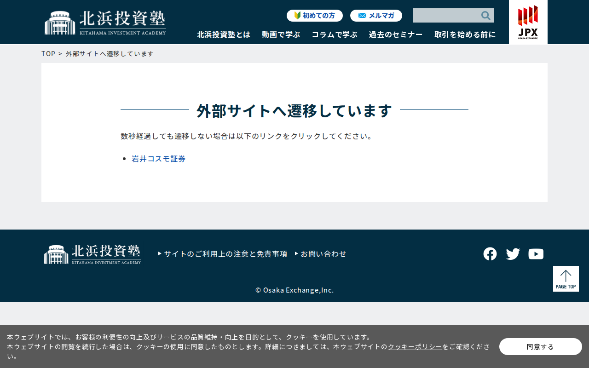The image size is (589, 368).
Task: Select the コラムで学ぶ menu item
Action: [x=335, y=34]
